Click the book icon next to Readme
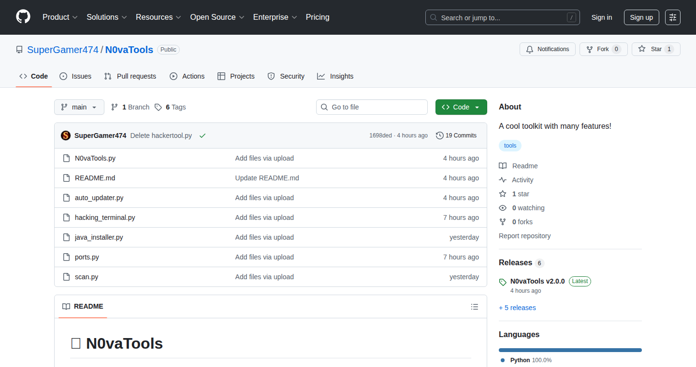This screenshot has height=367, width=696. 503,166
